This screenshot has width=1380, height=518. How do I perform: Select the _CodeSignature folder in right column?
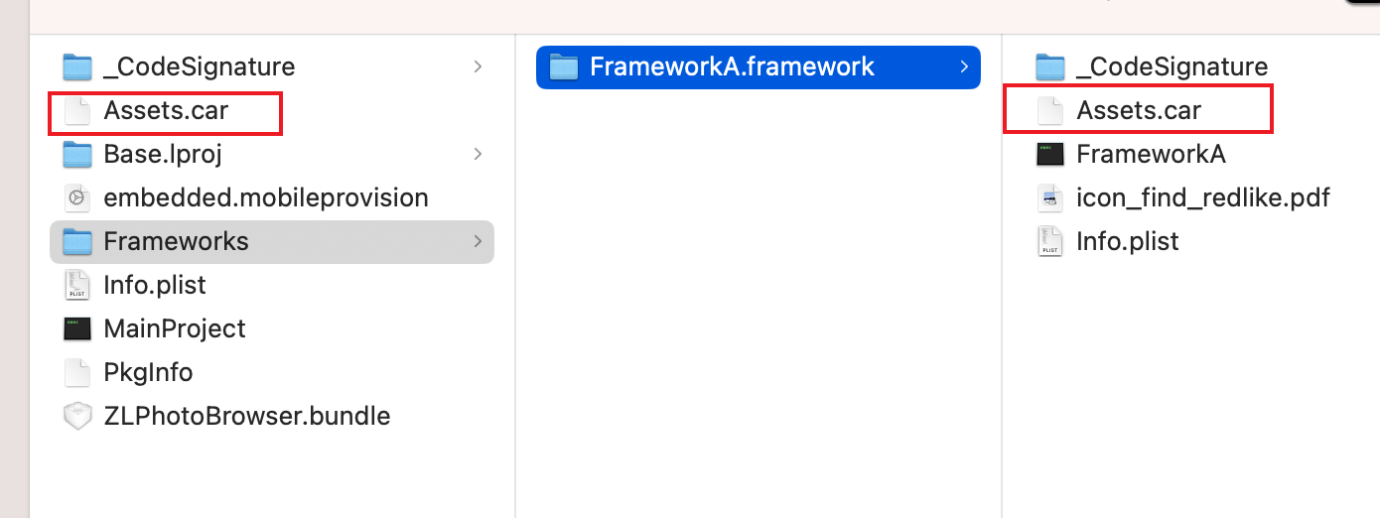click(1172, 66)
